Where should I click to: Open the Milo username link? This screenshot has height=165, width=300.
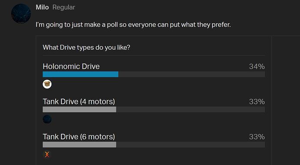click(42, 7)
